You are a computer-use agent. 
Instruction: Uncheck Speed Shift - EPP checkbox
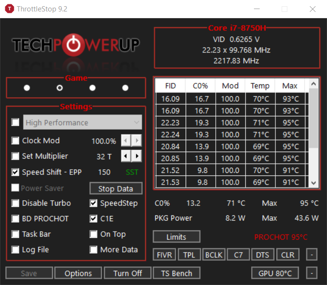(15, 172)
